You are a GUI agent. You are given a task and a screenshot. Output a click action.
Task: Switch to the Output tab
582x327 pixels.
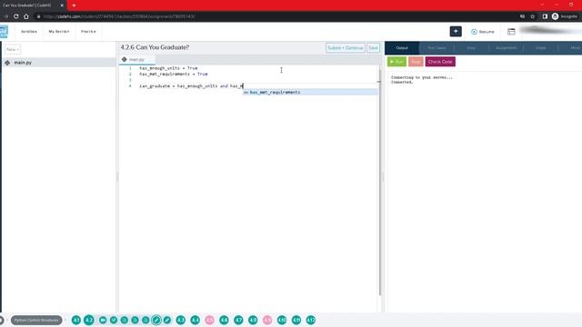(402, 48)
